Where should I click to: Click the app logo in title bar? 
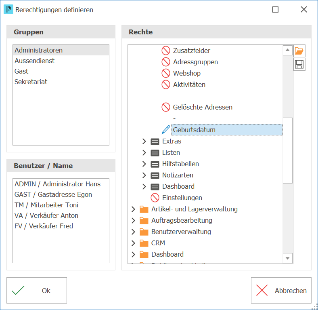click(8, 9)
